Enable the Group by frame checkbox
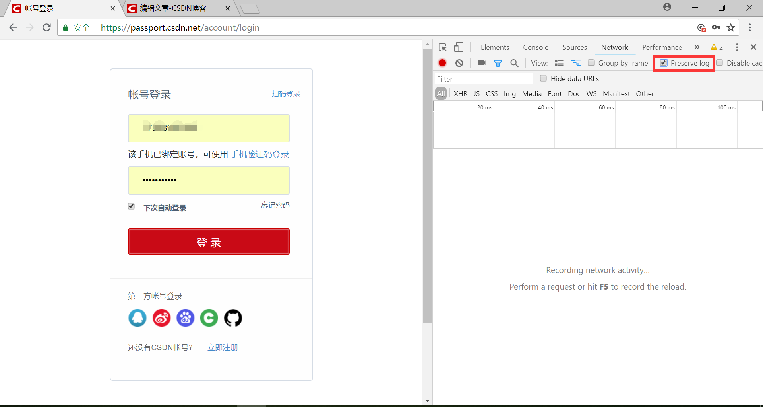The image size is (763, 407). 591,63
